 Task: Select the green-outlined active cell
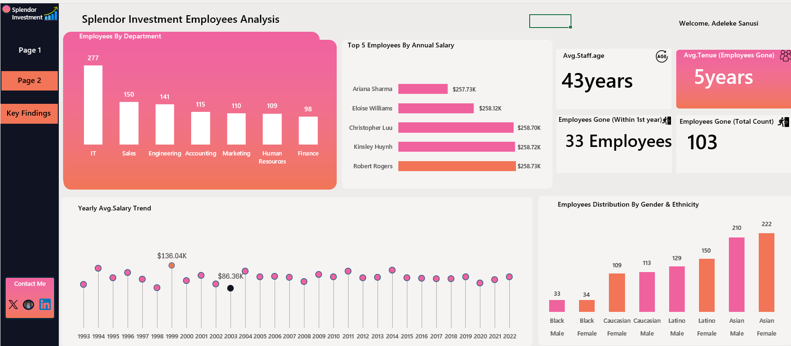coord(550,21)
